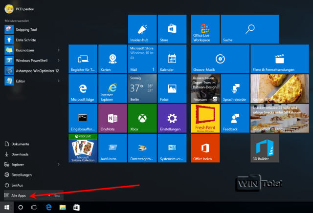The image size is (313, 213).
Task: Click the Office holen tile
Action: tap(205, 148)
